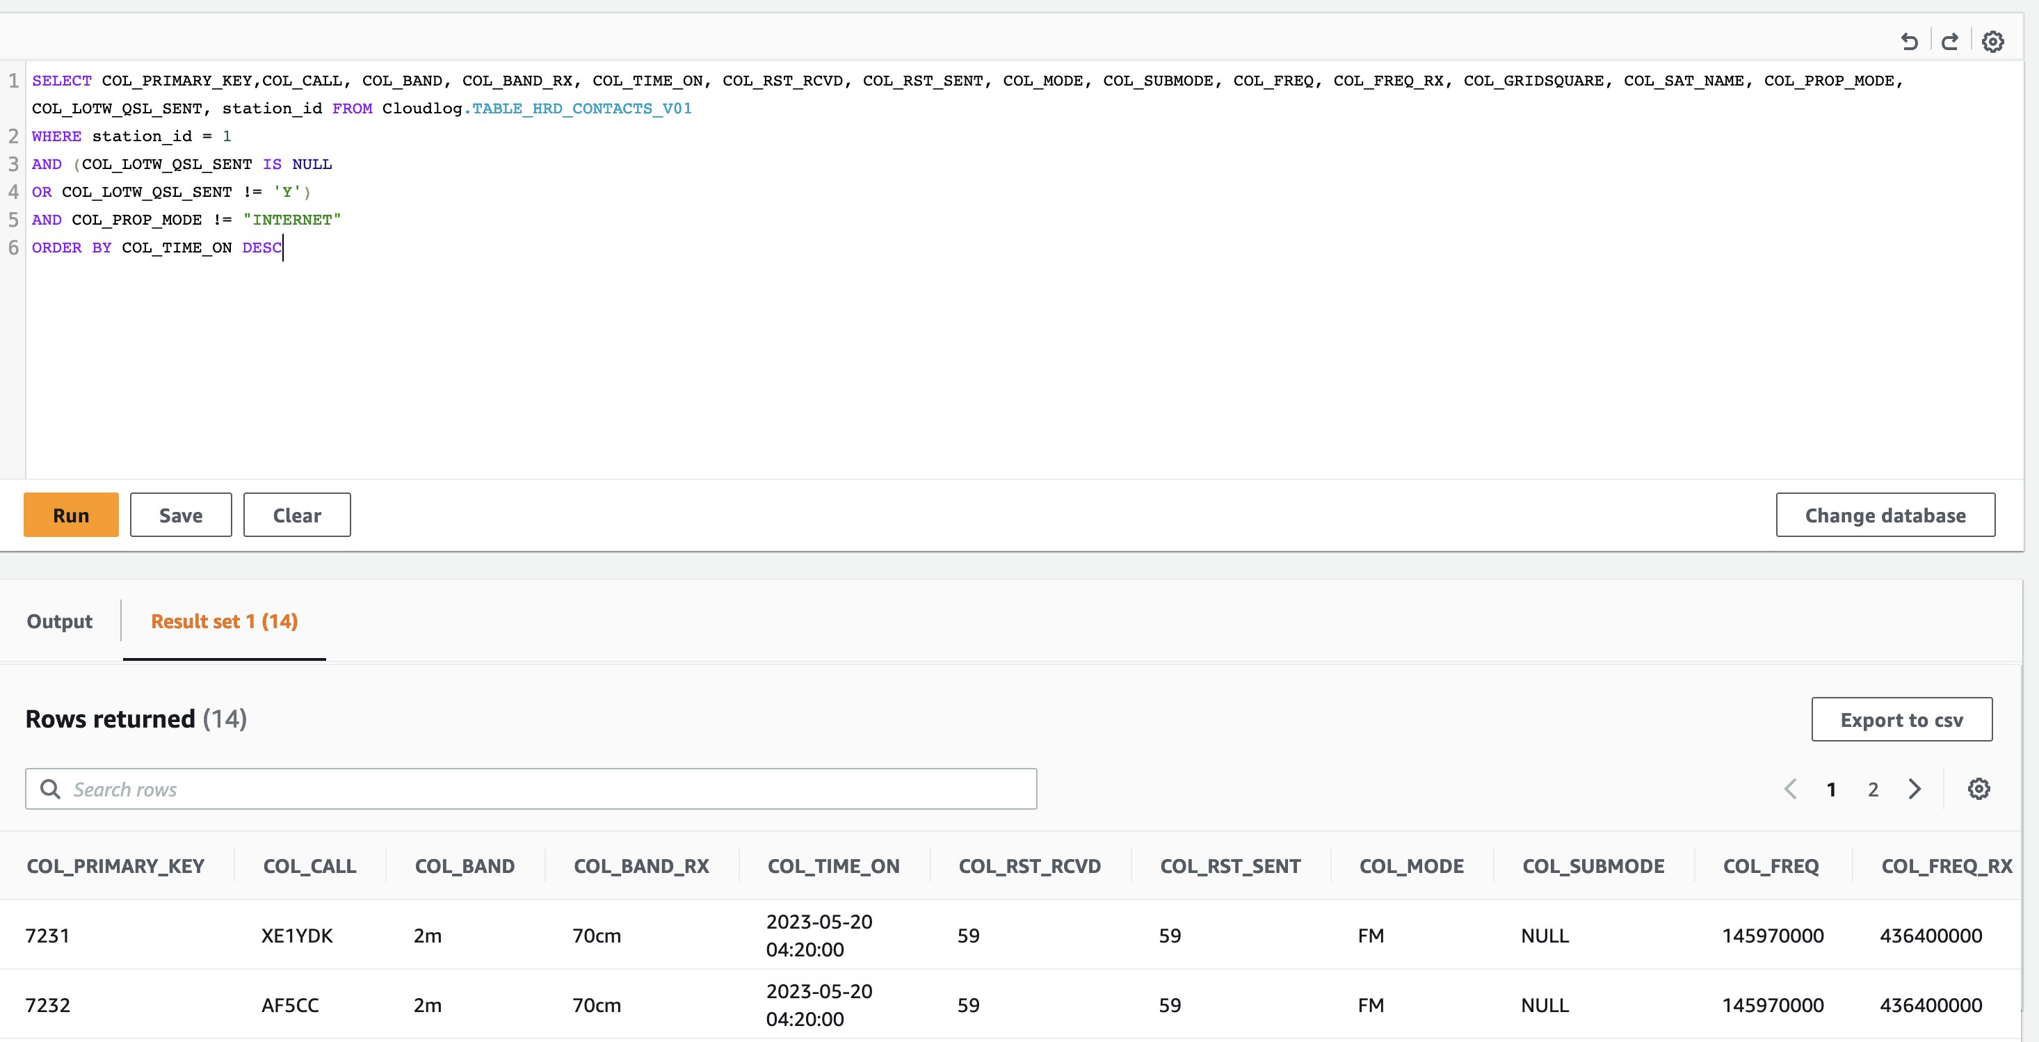
Task: Go to the next results page arrow
Action: (1915, 789)
